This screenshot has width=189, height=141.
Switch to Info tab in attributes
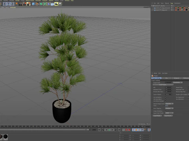coord(167,78)
